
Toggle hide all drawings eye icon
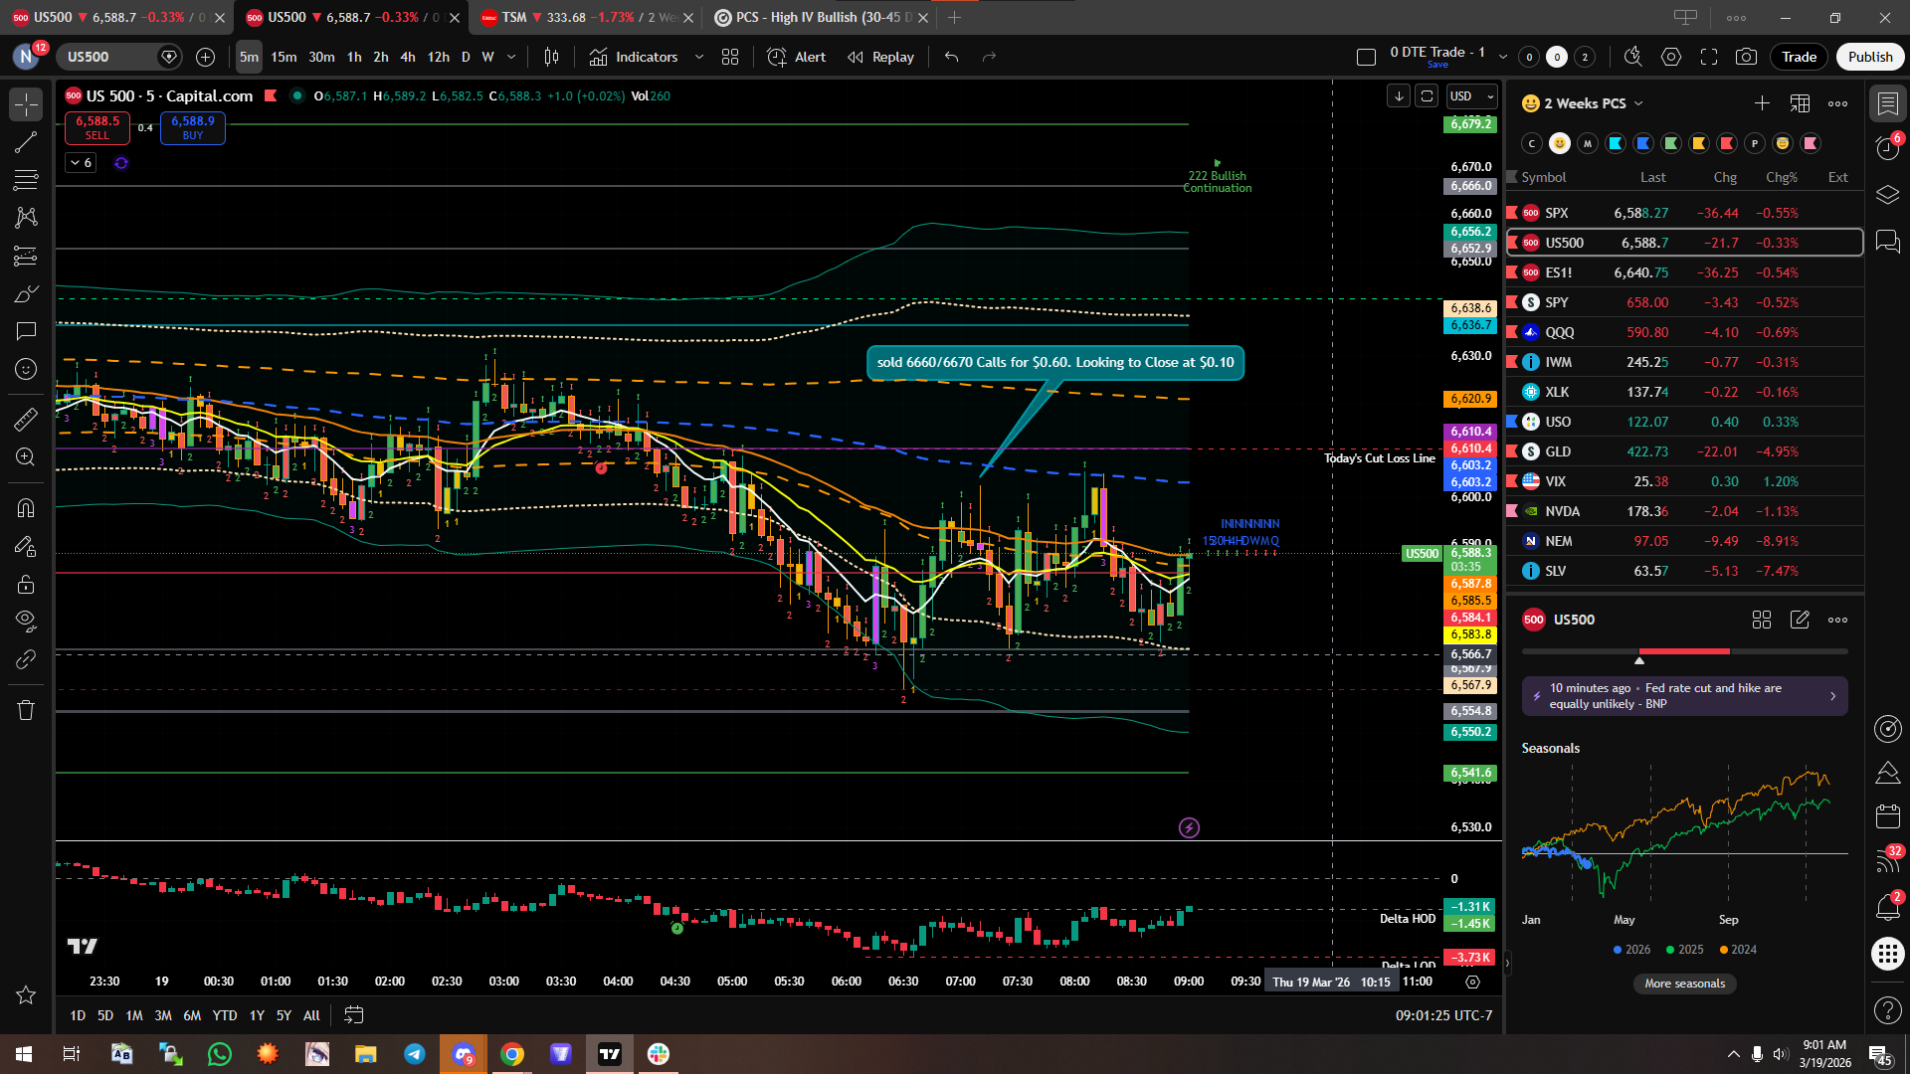(x=26, y=621)
